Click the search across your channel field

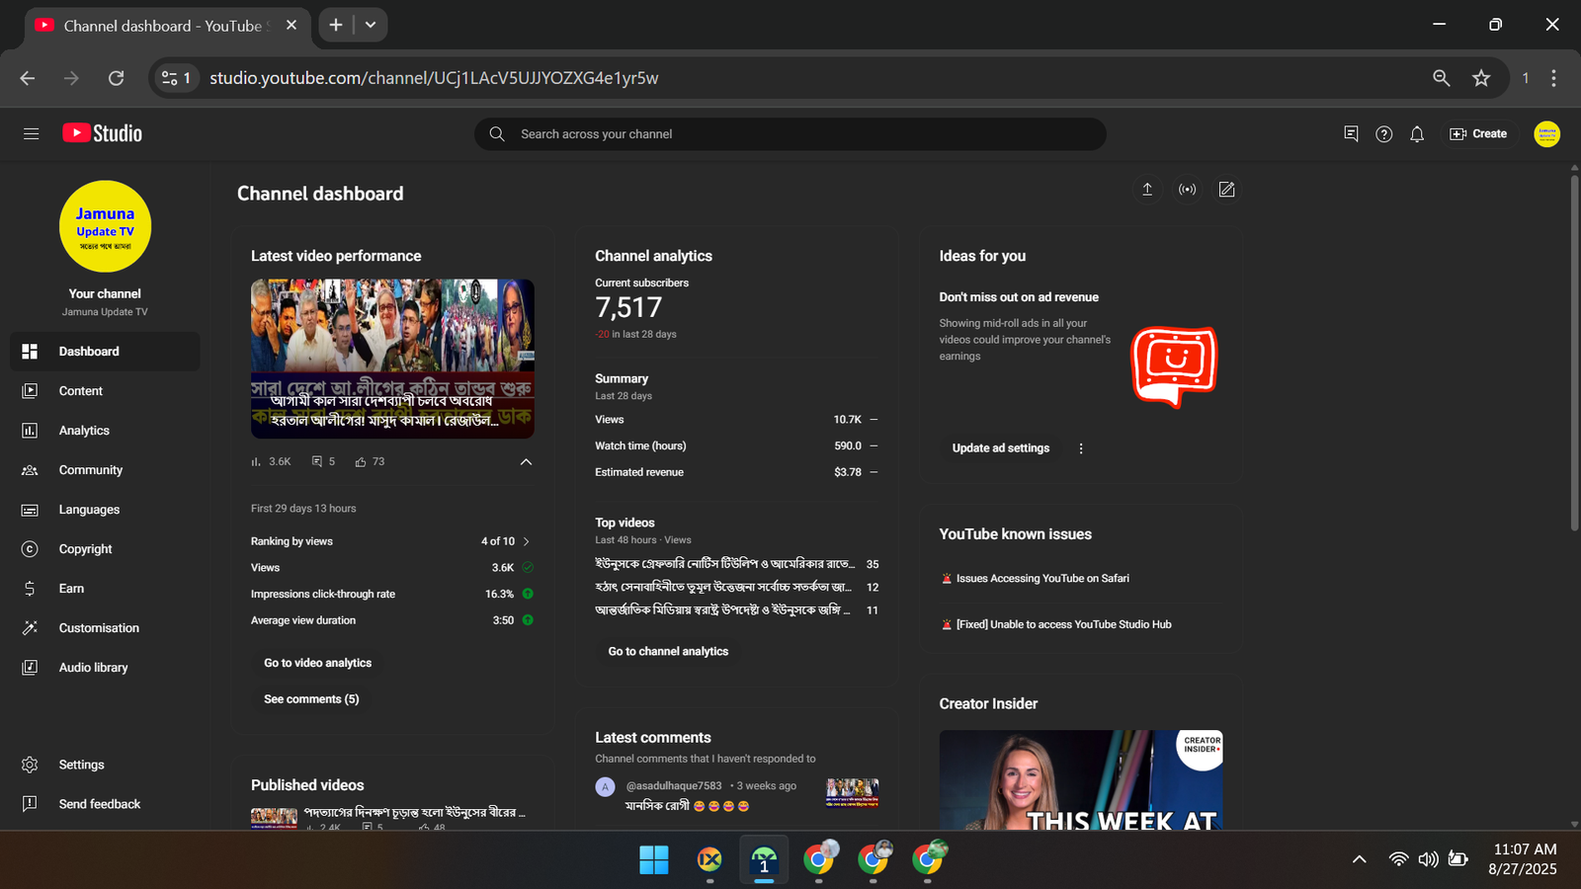[x=790, y=134]
